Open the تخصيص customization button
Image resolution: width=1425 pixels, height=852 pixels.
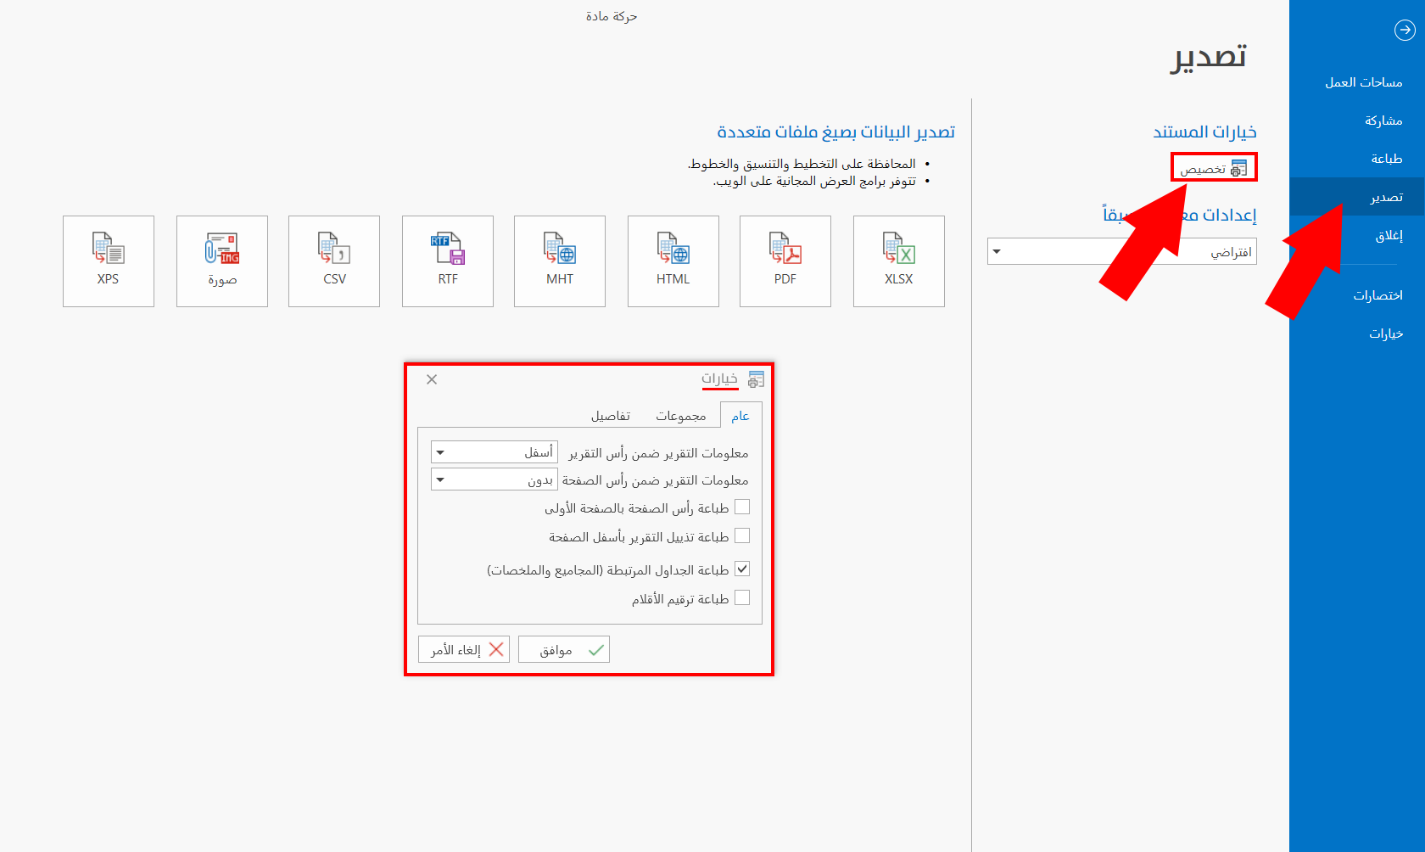click(x=1214, y=168)
